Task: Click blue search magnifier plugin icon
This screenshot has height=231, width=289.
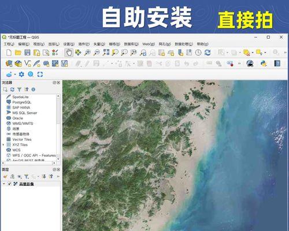Action: point(31,74)
